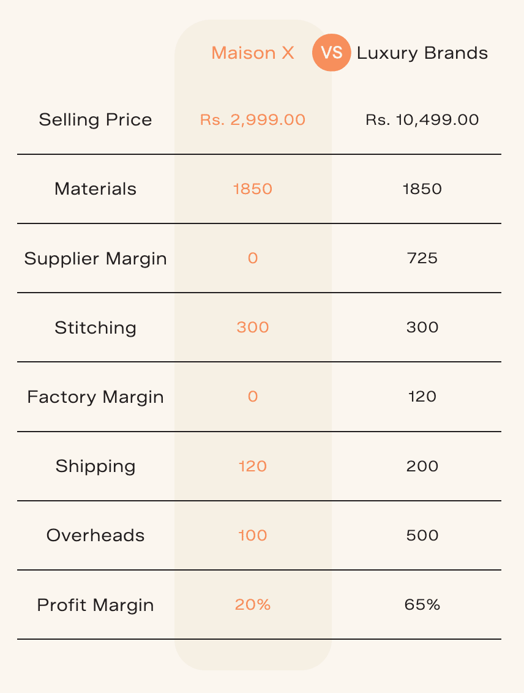Click the Stitching row label

pyautogui.click(x=95, y=328)
